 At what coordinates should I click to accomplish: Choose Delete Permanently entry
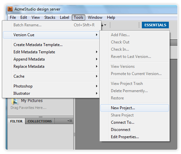coord(135,91)
